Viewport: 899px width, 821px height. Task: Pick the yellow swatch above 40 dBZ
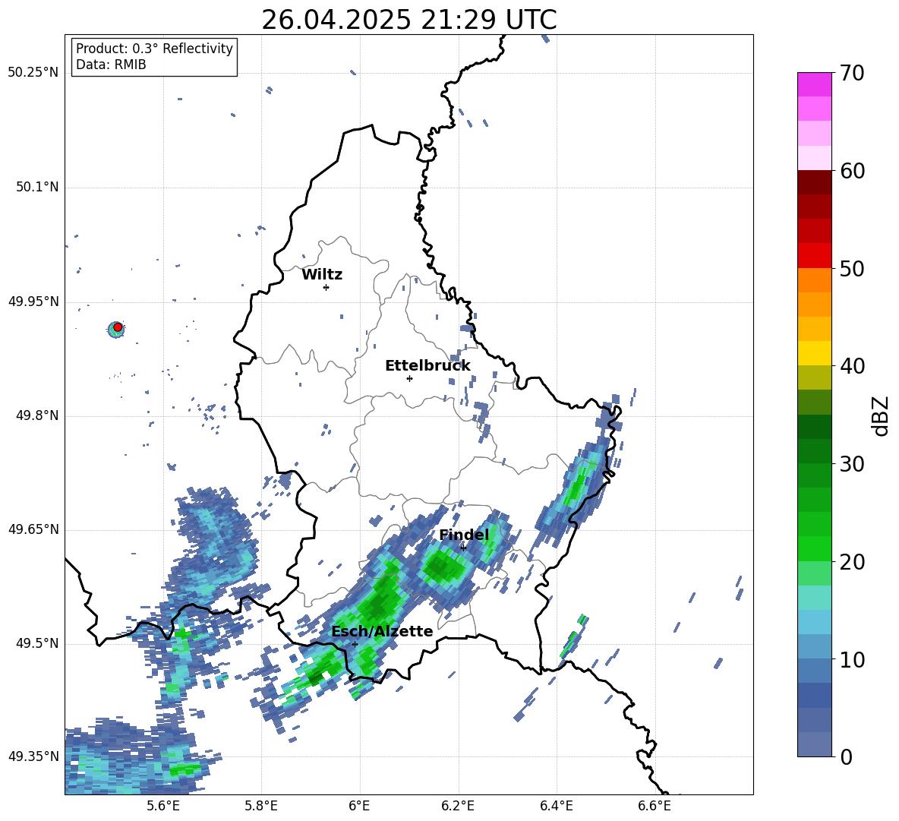point(814,353)
